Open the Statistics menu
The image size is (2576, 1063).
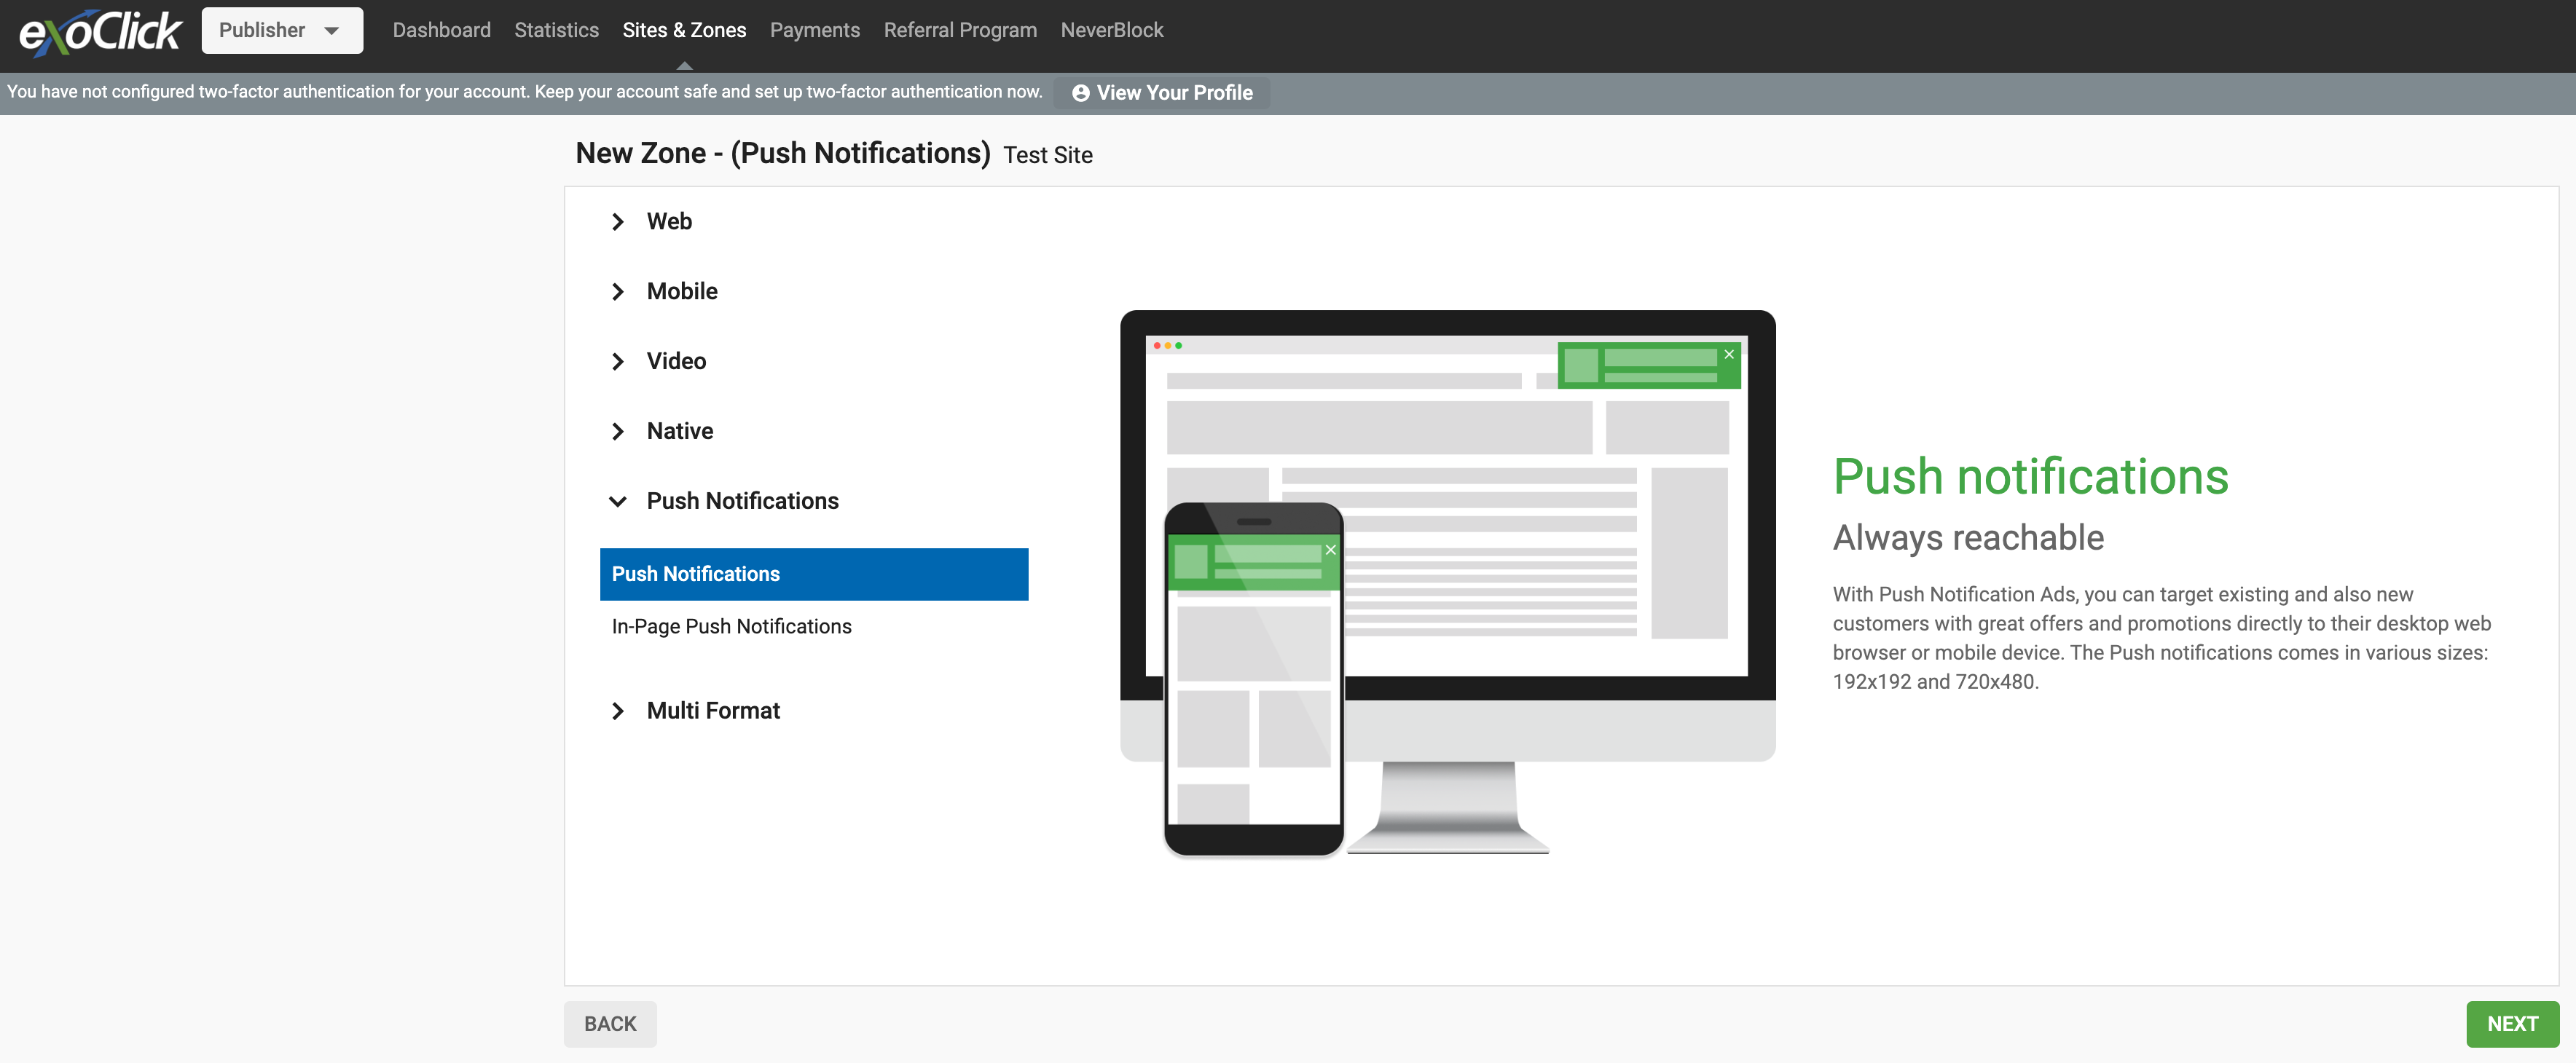click(556, 30)
